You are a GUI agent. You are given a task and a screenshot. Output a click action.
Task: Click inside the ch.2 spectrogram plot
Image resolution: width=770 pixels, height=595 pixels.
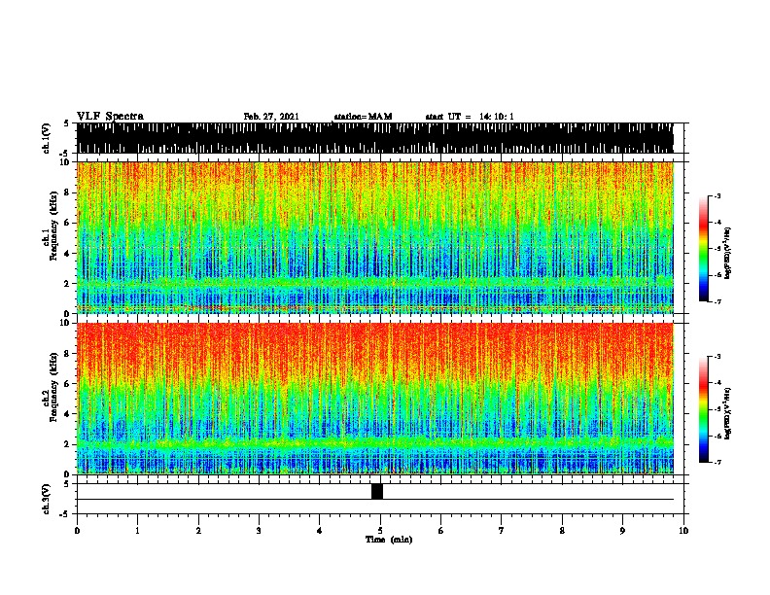[x=374, y=399]
